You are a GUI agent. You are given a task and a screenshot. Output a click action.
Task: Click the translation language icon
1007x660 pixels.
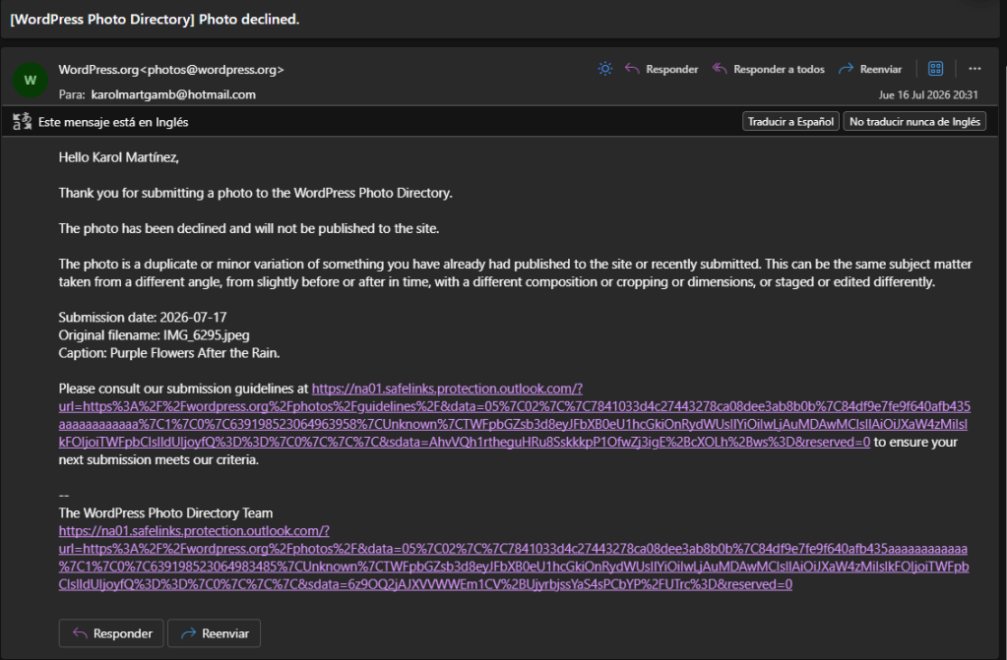tap(23, 121)
